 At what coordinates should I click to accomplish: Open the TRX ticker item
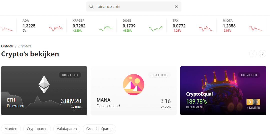coord(192,25)
